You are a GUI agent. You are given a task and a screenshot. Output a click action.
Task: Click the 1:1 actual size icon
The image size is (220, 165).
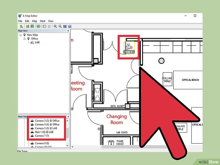pyautogui.click(x=70, y=26)
